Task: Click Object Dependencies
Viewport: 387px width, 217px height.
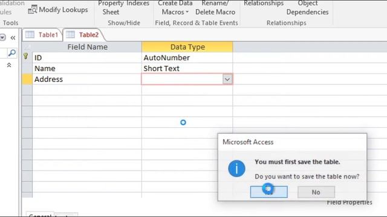Action: click(x=307, y=8)
